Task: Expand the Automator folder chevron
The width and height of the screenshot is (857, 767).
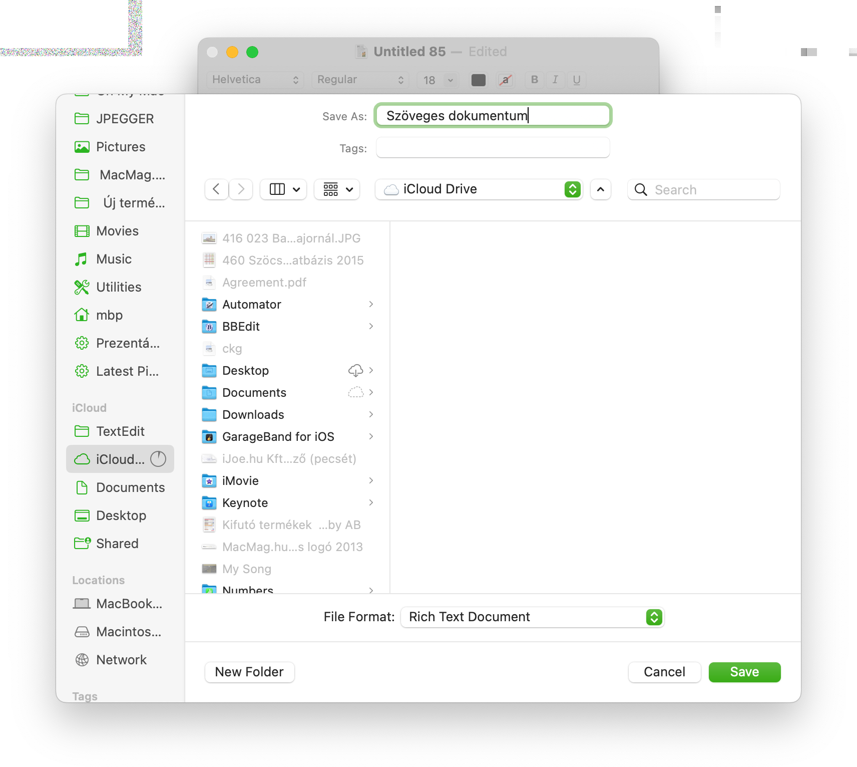Action: coord(371,304)
